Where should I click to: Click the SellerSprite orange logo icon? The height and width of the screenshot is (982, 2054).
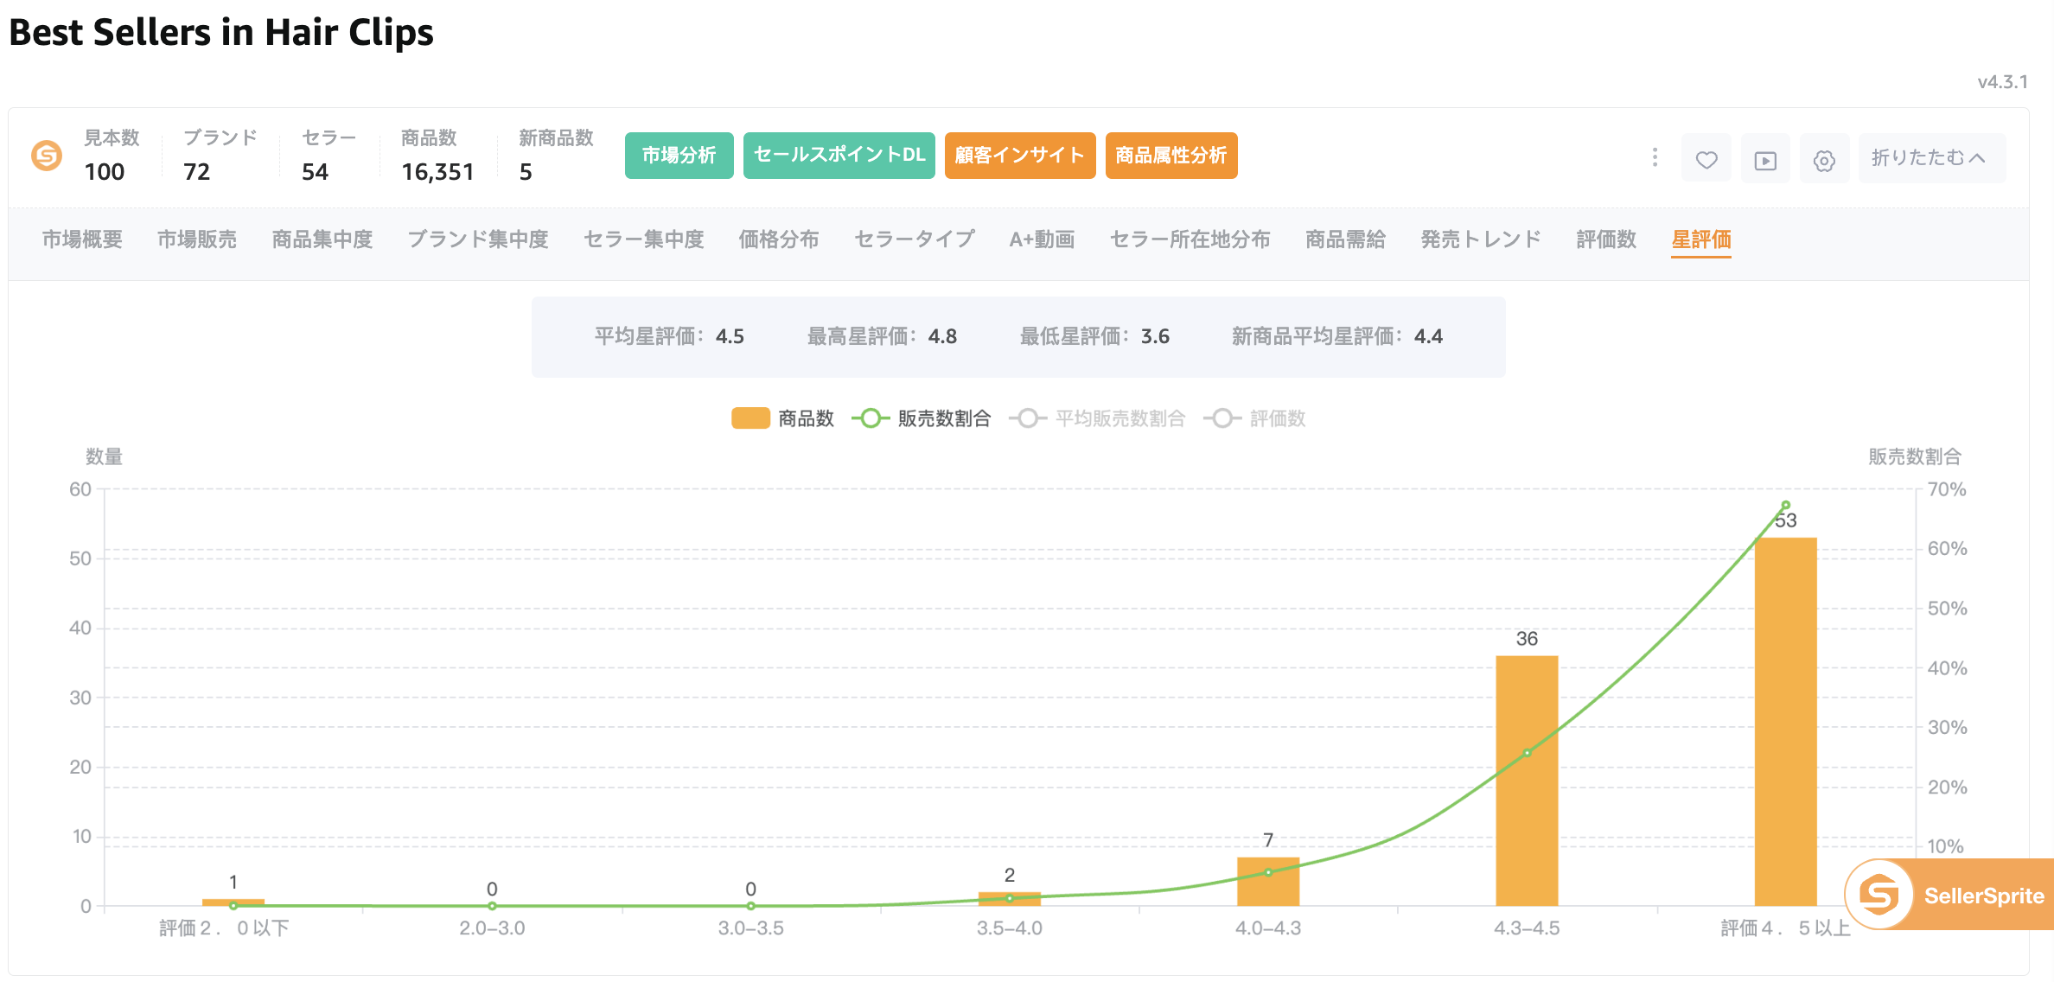[x=47, y=156]
